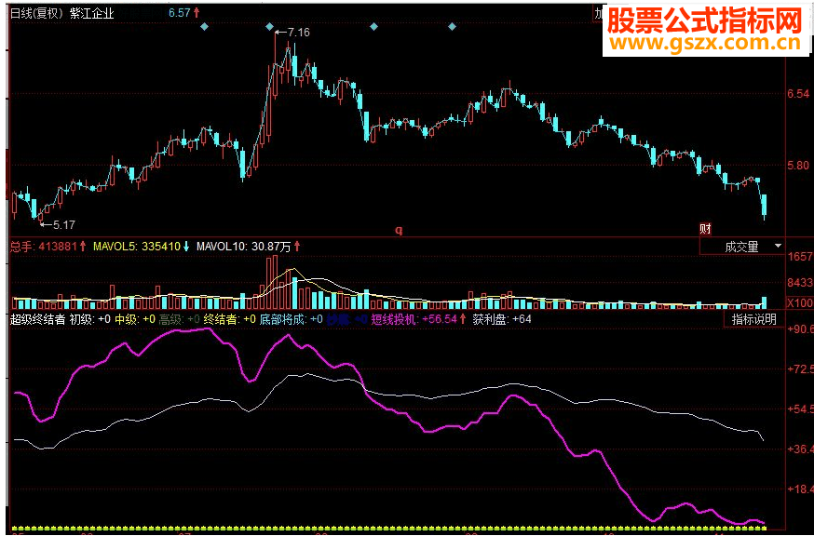Click the 5.80 price axis label
This screenshot has width=814, height=536.
coord(799,166)
